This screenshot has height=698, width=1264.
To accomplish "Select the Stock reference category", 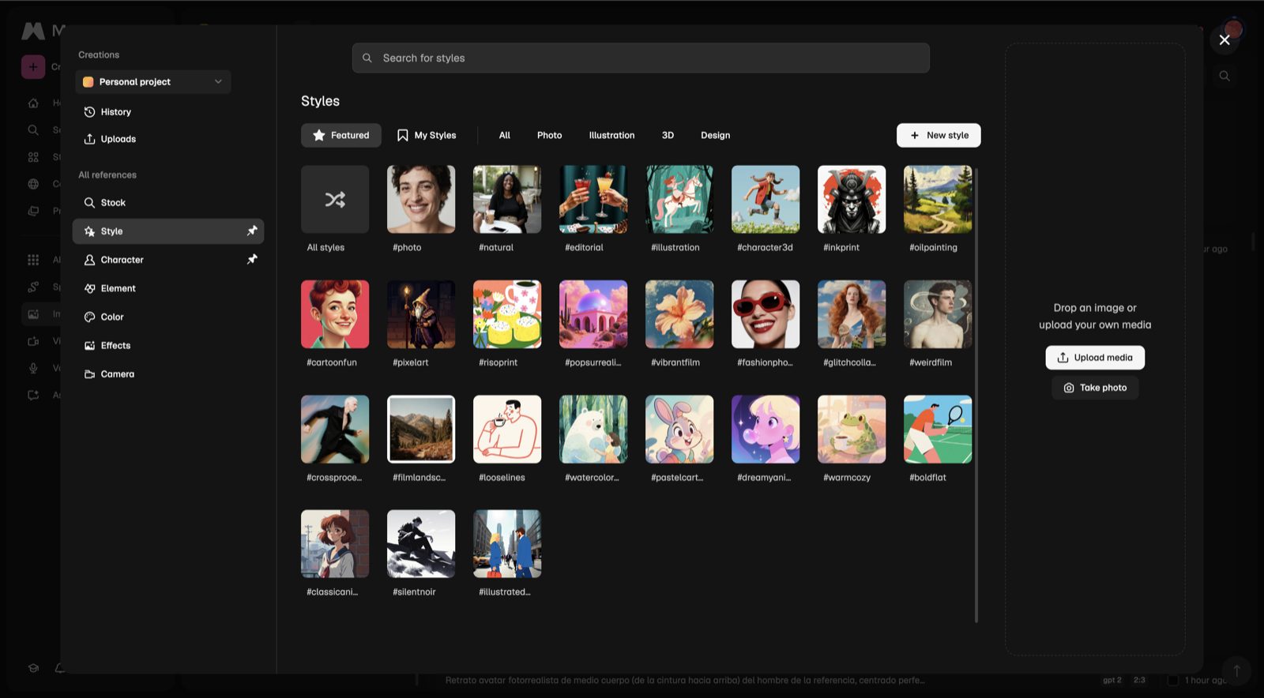I will (168, 203).
